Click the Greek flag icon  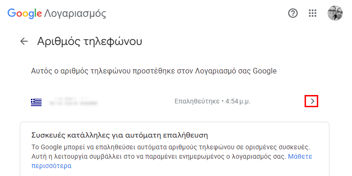pyautogui.click(x=36, y=102)
